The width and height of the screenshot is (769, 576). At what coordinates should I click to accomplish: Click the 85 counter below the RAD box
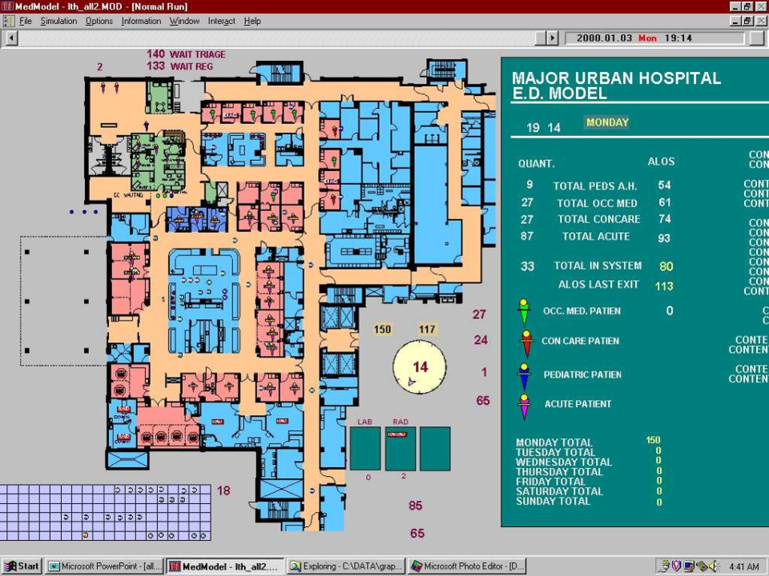[416, 505]
